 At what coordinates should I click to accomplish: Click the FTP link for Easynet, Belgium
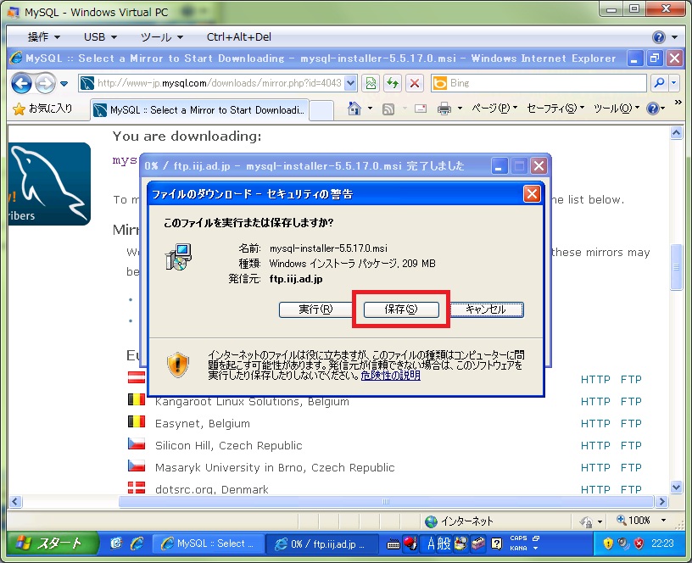[x=631, y=424]
